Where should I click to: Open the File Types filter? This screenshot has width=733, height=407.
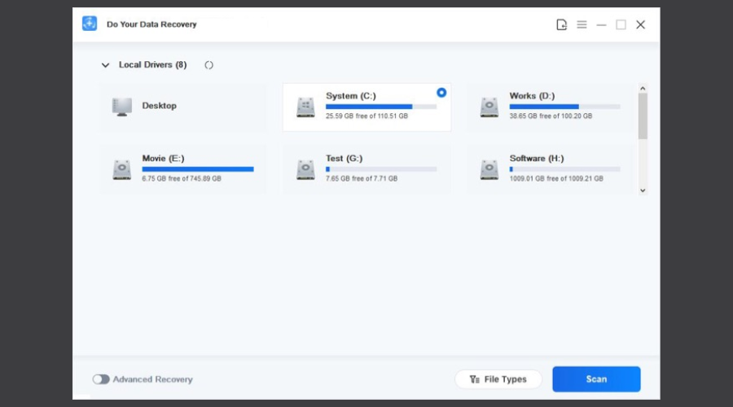tap(498, 379)
